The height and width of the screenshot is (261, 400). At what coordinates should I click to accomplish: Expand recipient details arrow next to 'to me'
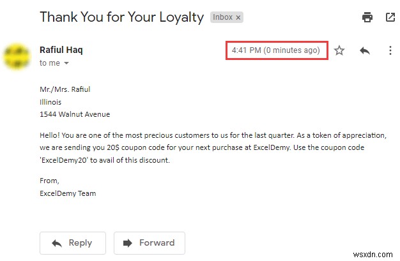pos(66,63)
